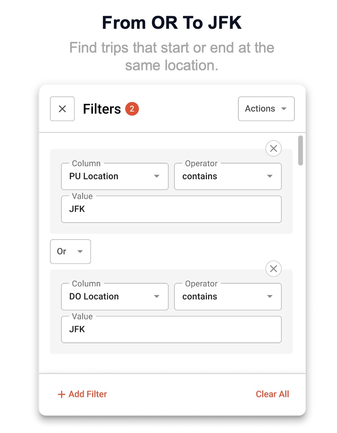Click the "From OR To JFK" title
The width and height of the screenshot is (337, 433).
click(x=172, y=23)
